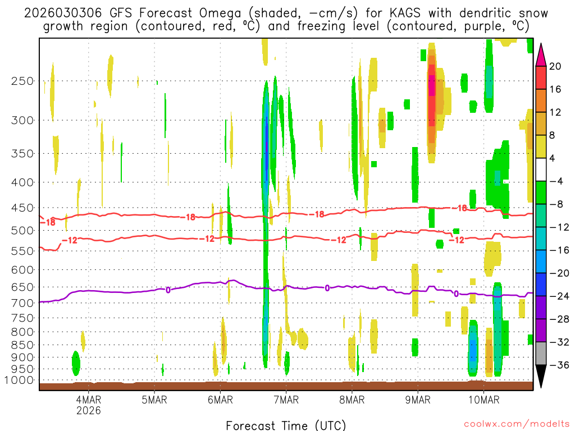Screen dimensions: 575x431
Task: Click the colorbar value 8 label
Action: (x=552, y=135)
